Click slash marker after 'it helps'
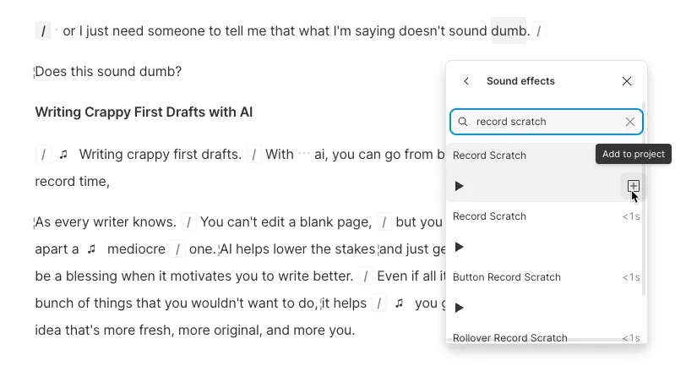 point(379,303)
